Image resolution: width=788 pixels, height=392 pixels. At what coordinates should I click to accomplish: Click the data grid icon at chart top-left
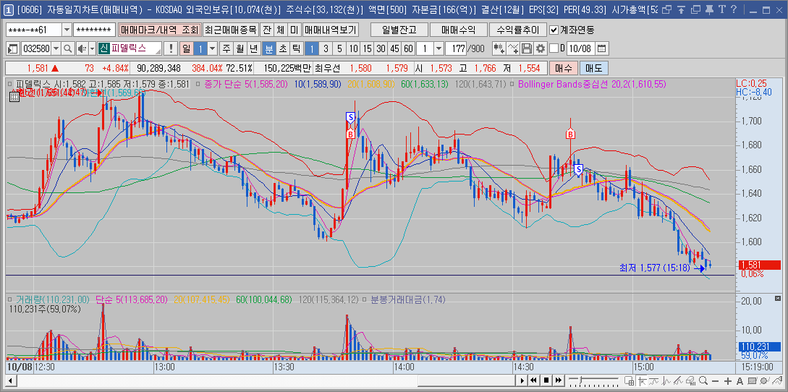(x=14, y=96)
